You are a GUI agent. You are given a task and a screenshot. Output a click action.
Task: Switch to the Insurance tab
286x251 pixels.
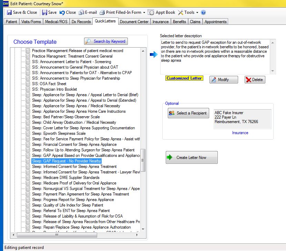(x=161, y=22)
